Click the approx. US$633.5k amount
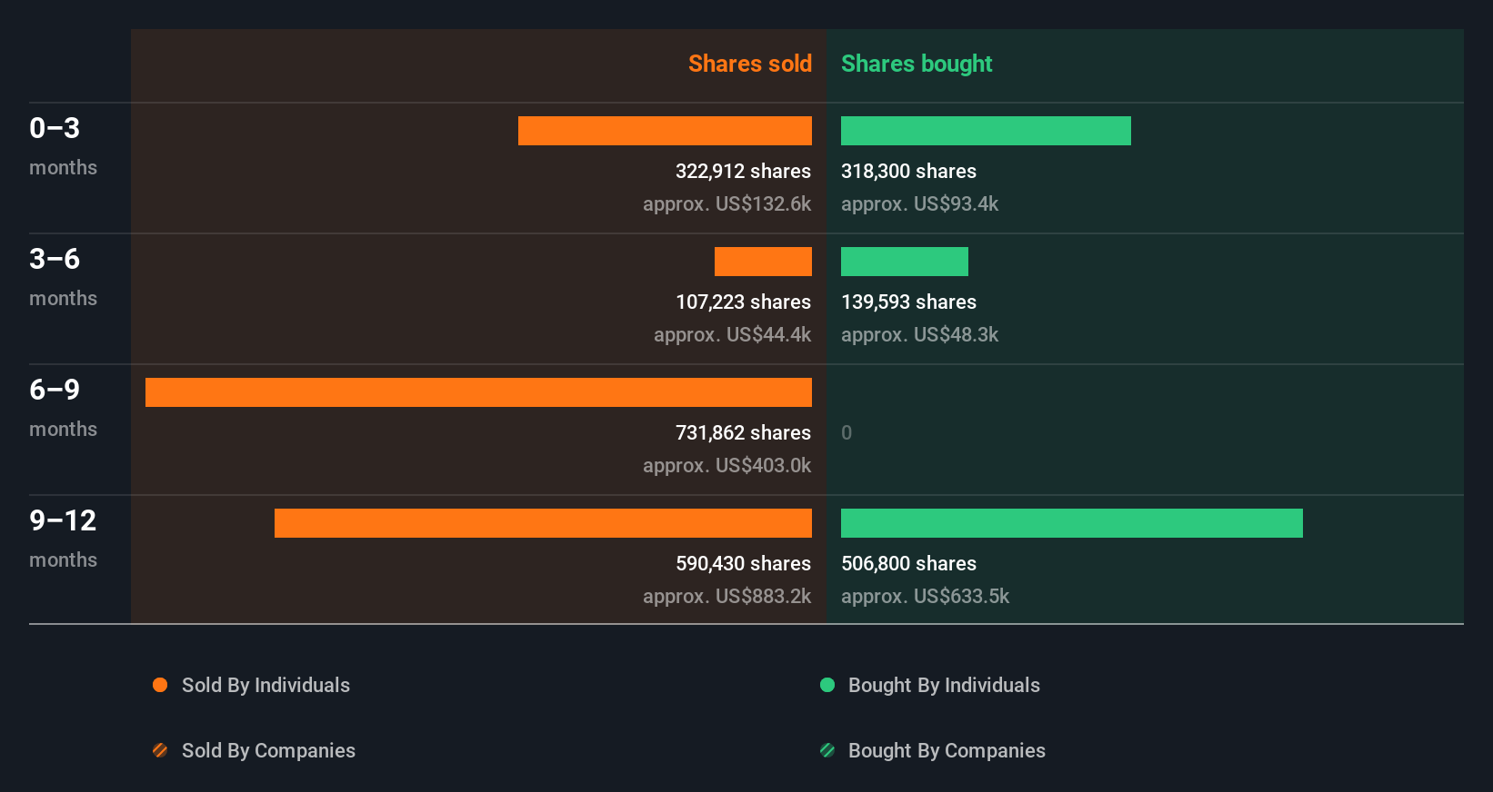Screen dimensions: 1493x792 click(925, 596)
